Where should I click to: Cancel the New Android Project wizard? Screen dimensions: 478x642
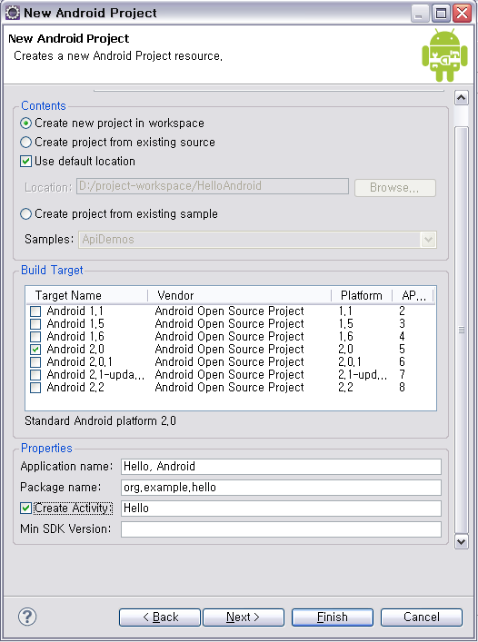click(422, 617)
